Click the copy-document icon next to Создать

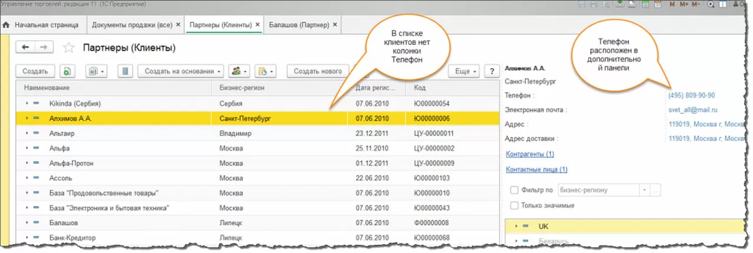coord(68,71)
